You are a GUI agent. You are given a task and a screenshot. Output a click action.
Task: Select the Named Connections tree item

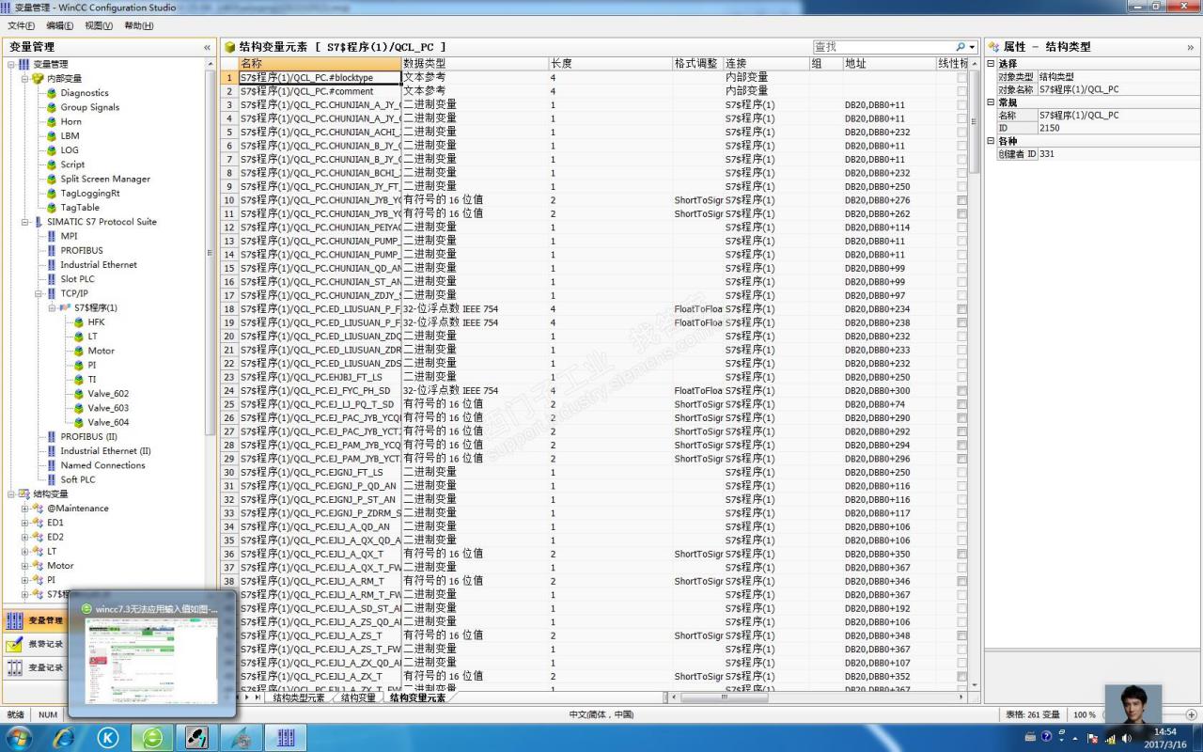pyautogui.click(x=102, y=465)
